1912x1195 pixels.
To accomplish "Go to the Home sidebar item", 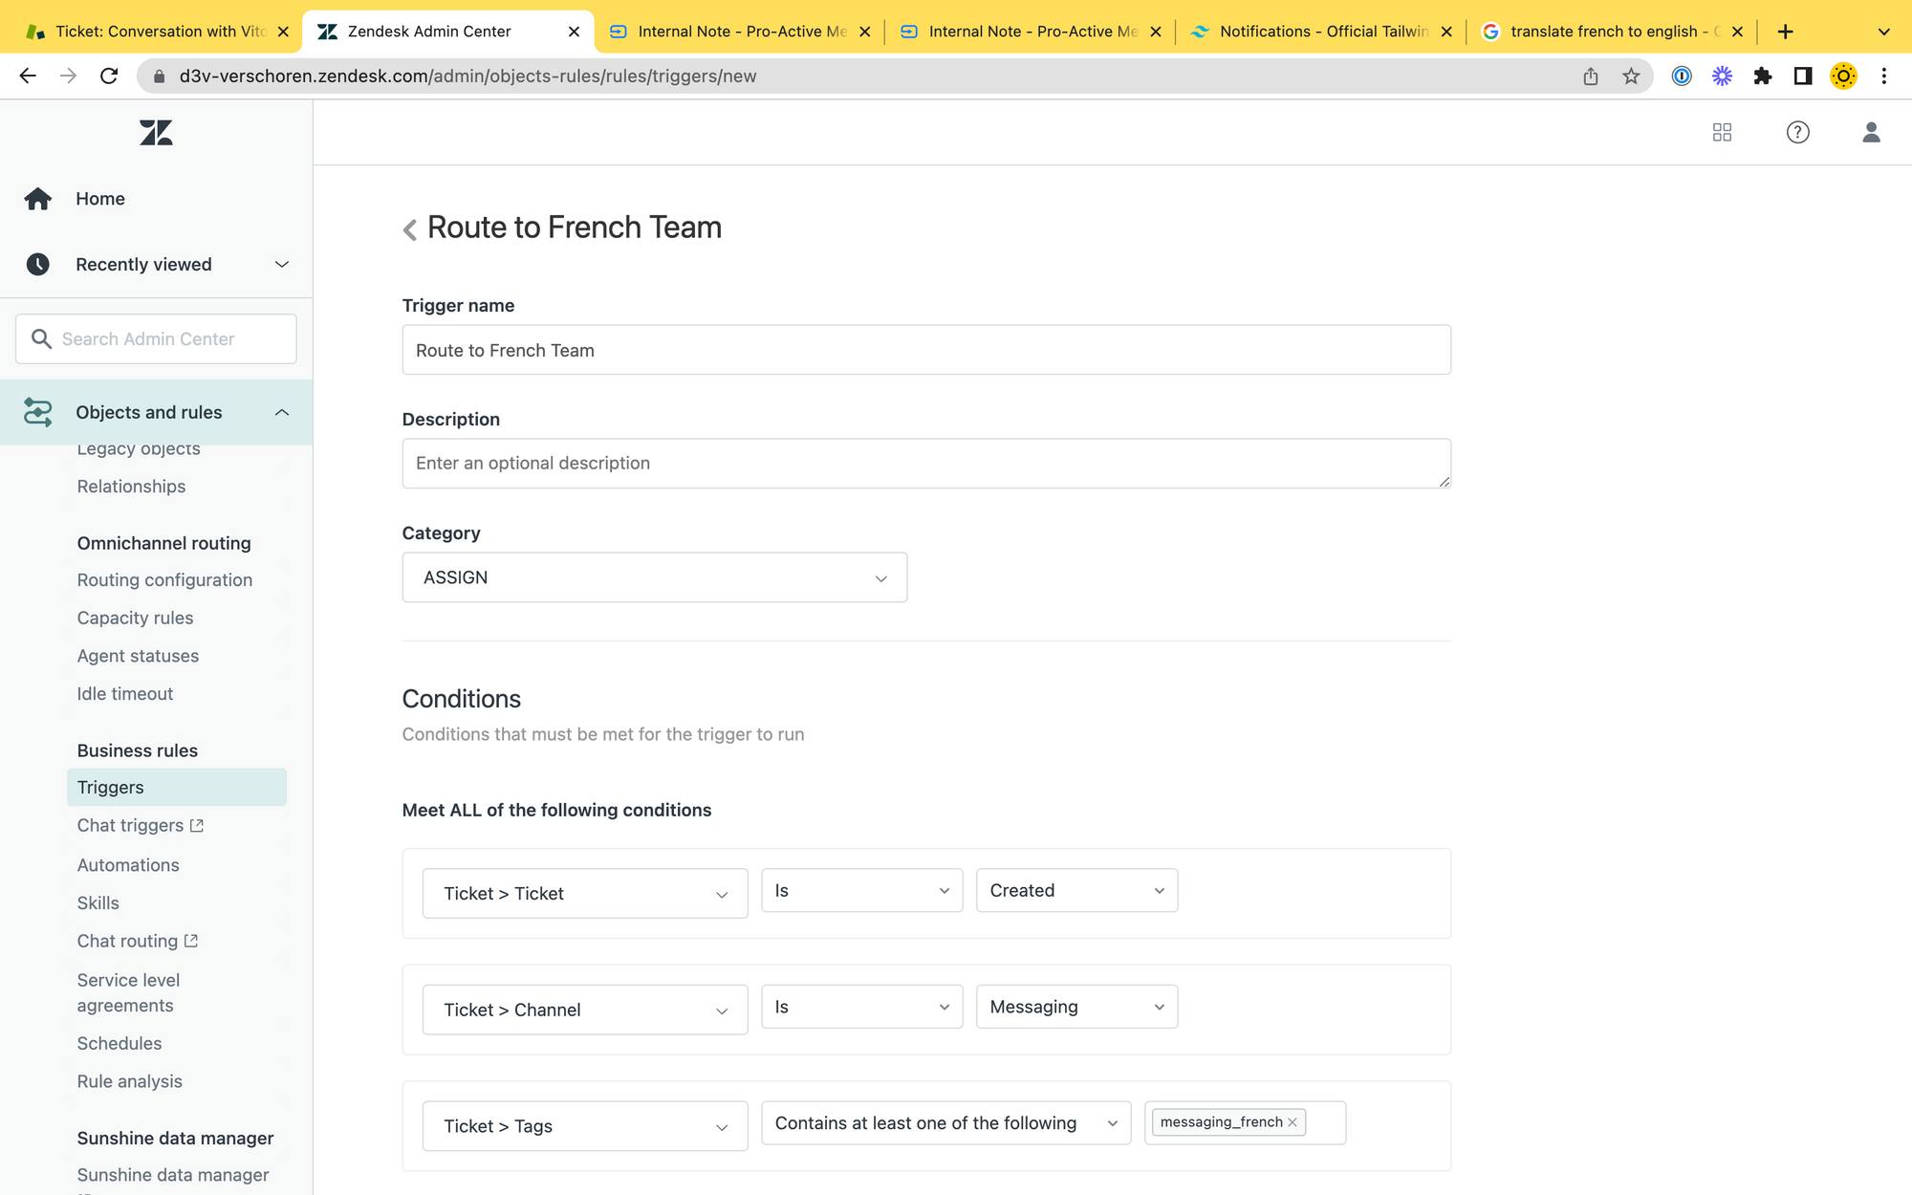I will pyautogui.click(x=100, y=199).
